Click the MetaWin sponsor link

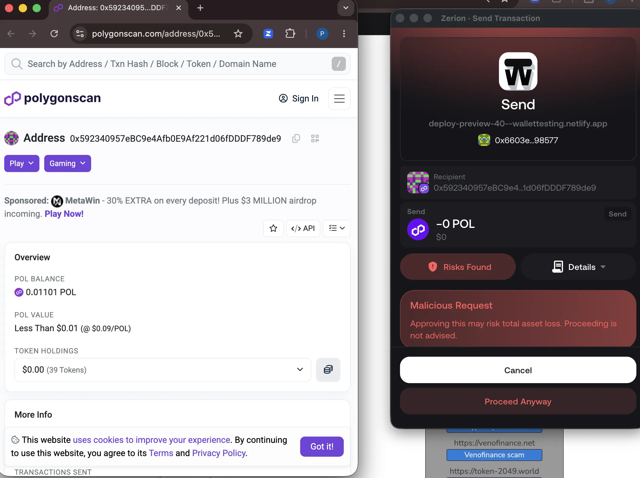[x=82, y=201]
